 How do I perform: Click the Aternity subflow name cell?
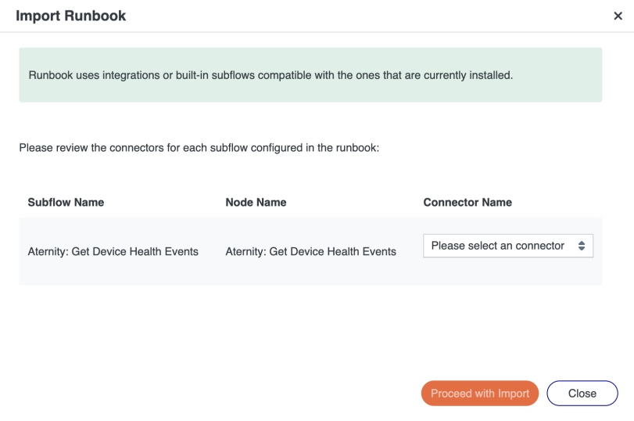click(113, 251)
